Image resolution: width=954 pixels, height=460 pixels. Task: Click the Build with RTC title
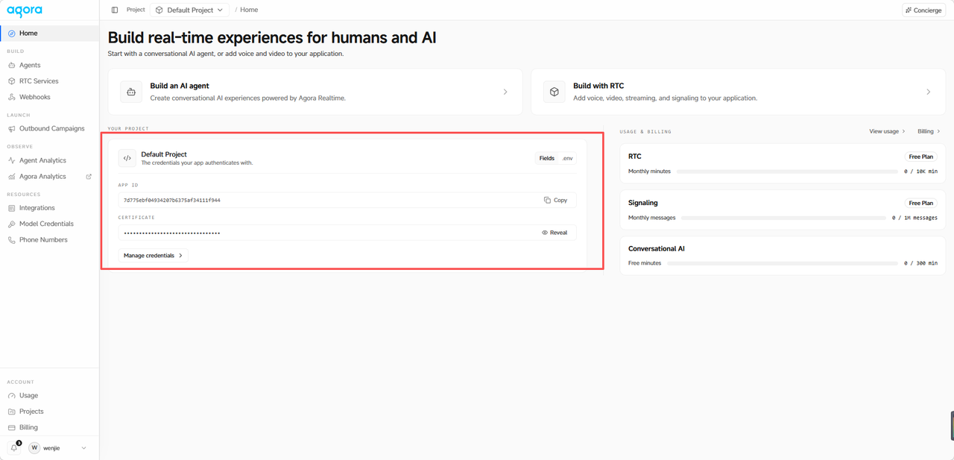pos(598,86)
